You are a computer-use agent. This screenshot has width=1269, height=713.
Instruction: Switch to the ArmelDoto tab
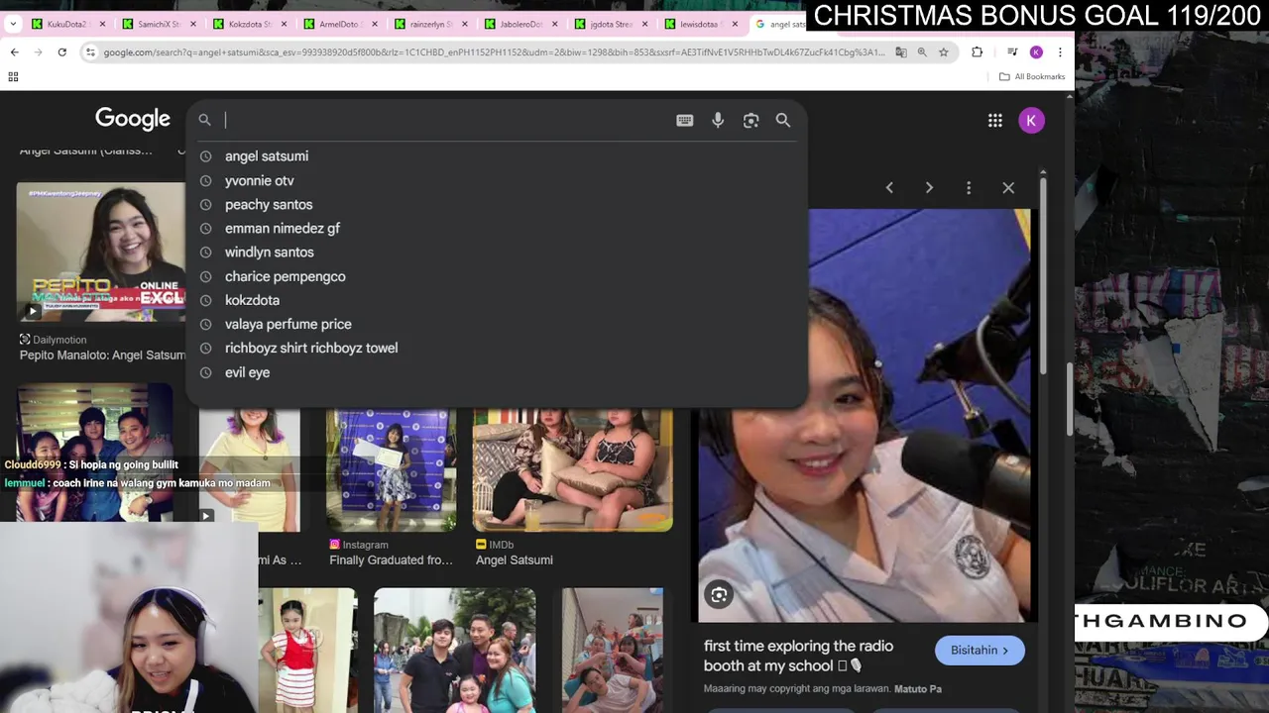pyautogui.click(x=339, y=24)
